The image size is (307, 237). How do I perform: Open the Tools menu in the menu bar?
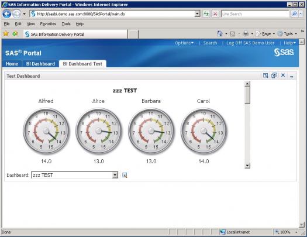pos(66,24)
